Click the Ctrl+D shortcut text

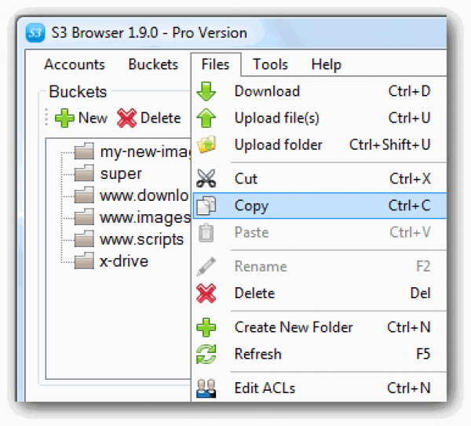pos(409,91)
